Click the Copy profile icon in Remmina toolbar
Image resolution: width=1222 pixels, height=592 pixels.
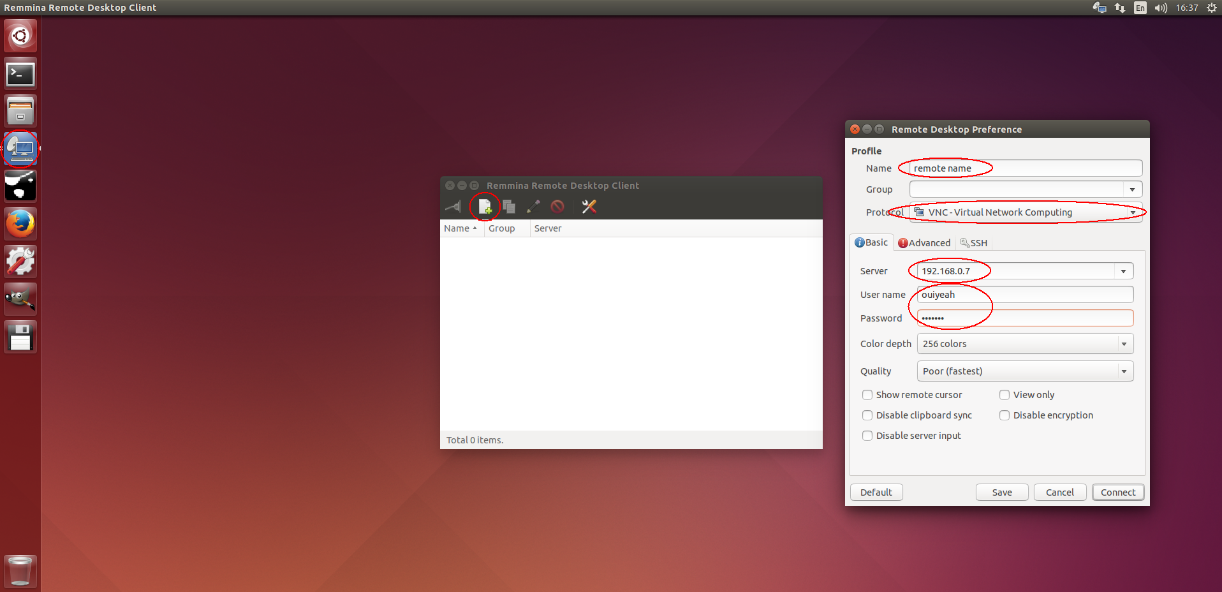click(509, 206)
